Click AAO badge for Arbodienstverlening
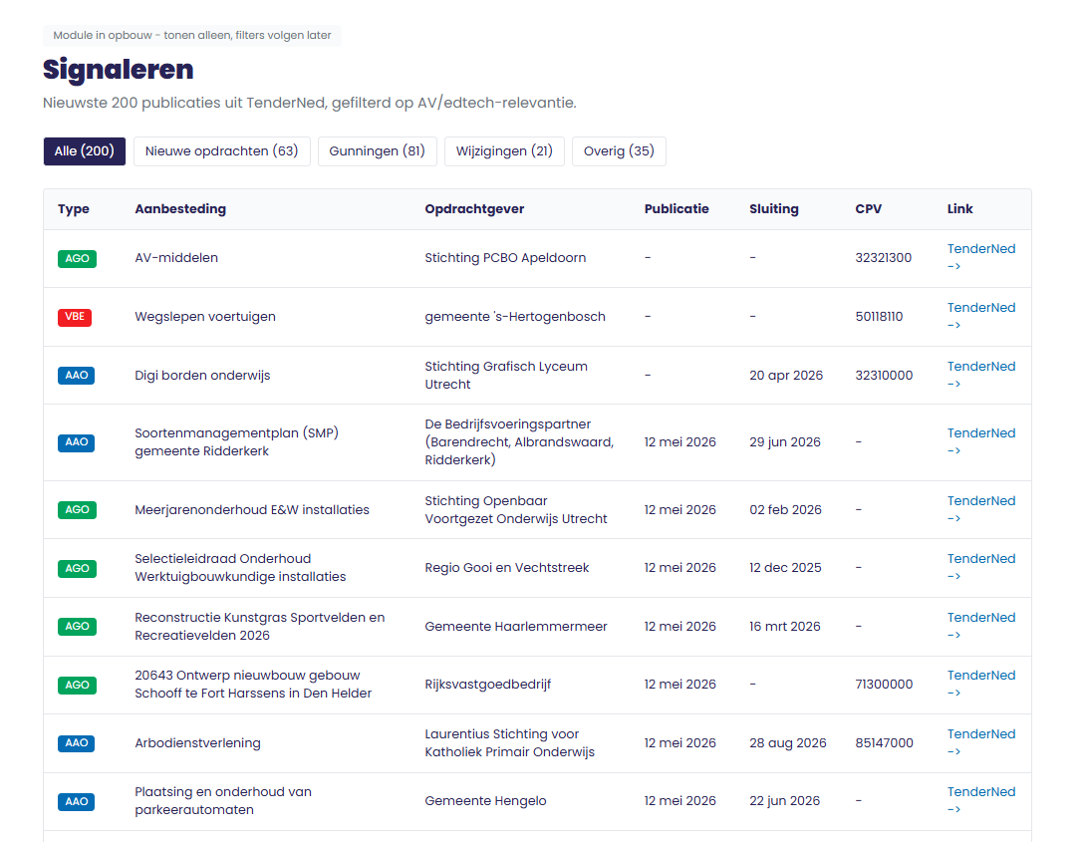 (76, 743)
